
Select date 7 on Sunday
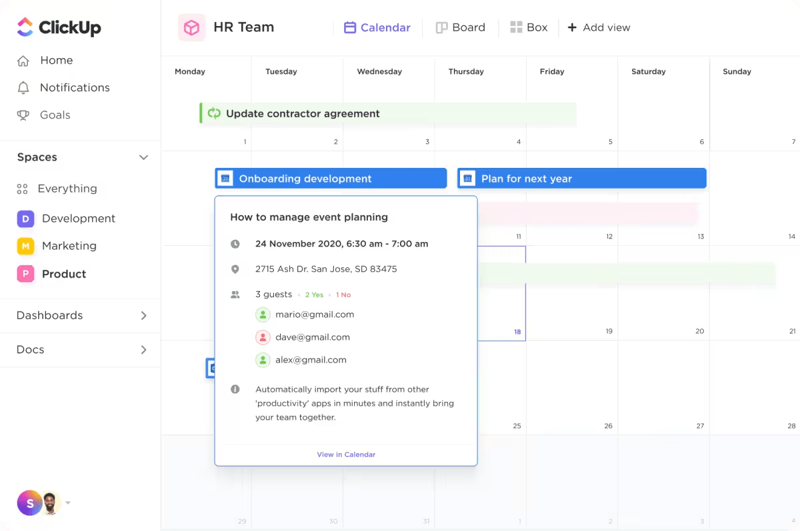[x=793, y=142]
